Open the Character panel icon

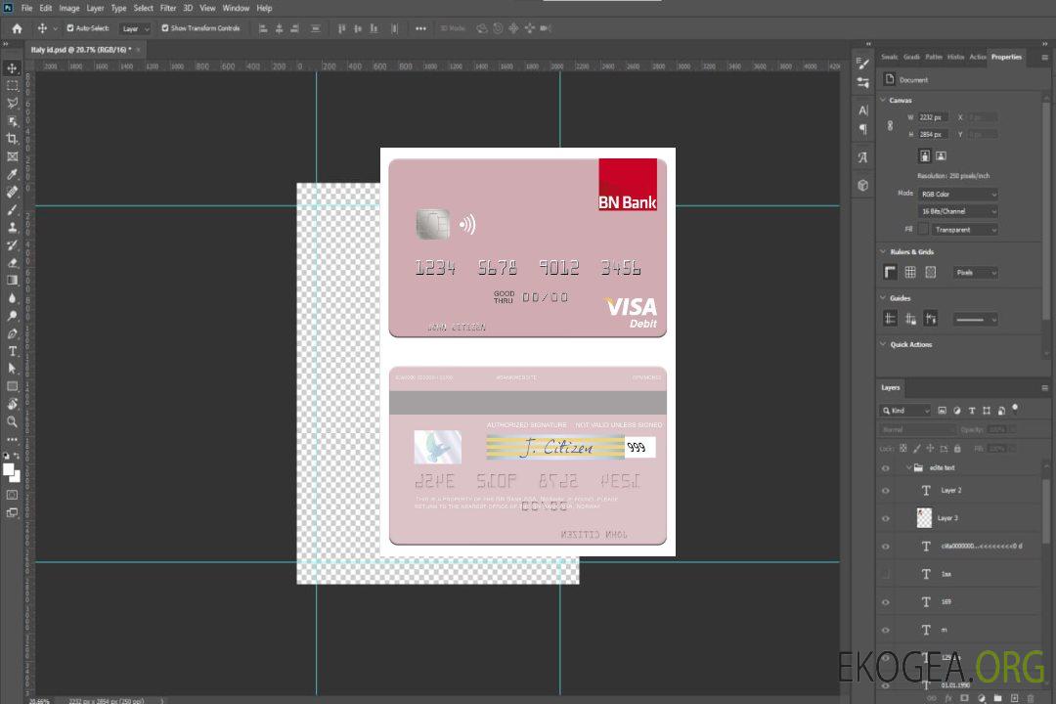[x=863, y=110]
